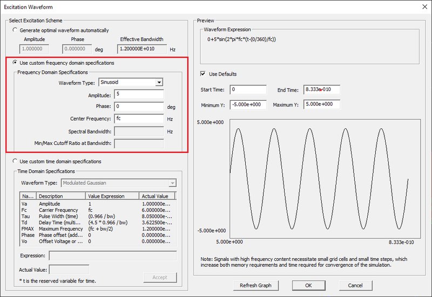Select Use custom time domain specifications

(16, 161)
